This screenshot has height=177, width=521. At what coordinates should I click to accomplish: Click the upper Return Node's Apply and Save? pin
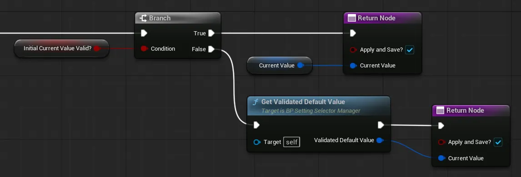tap(353, 50)
